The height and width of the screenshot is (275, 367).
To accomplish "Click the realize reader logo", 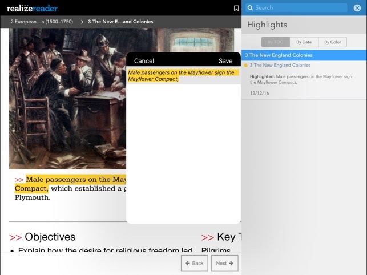I will [33, 9].
